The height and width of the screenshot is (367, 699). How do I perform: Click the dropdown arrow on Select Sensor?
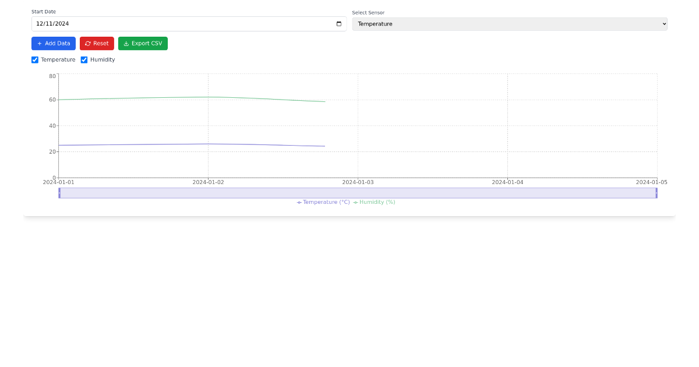pyautogui.click(x=663, y=24)
